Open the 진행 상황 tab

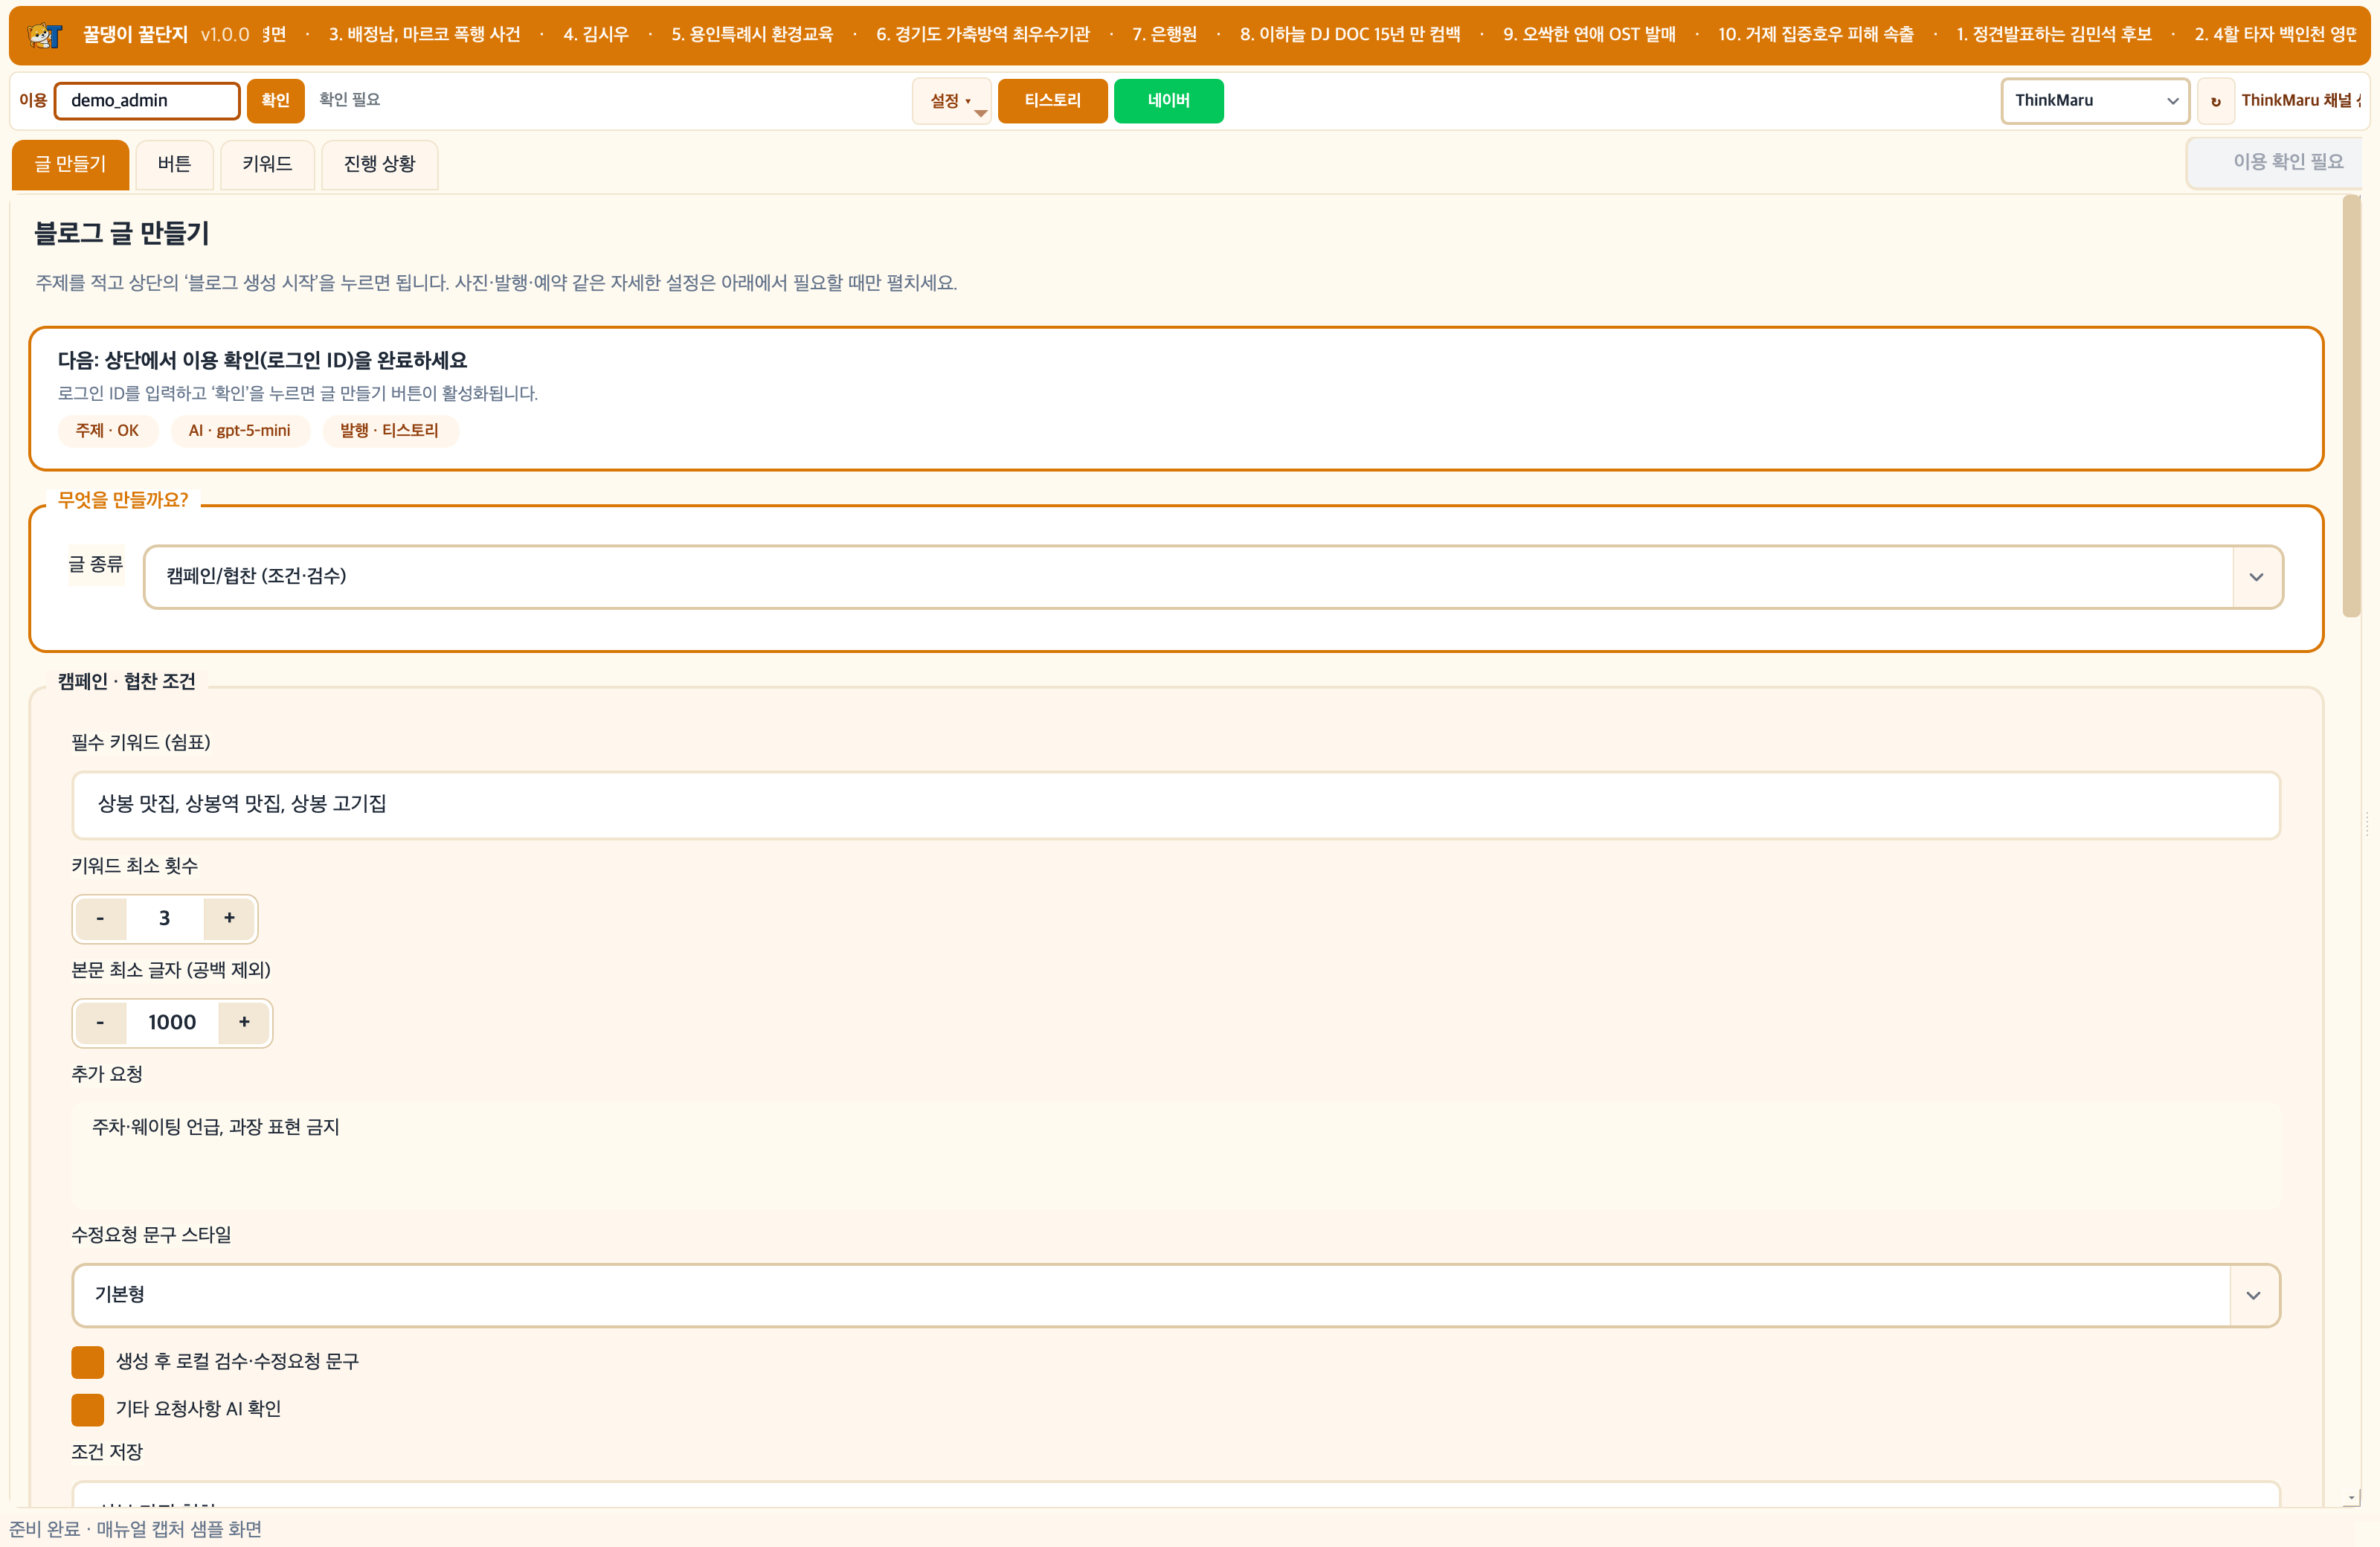click(x=379, y=164)
